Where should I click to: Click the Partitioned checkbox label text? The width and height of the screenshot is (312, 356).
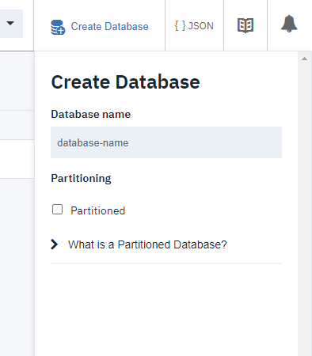[x=98, y=210]
